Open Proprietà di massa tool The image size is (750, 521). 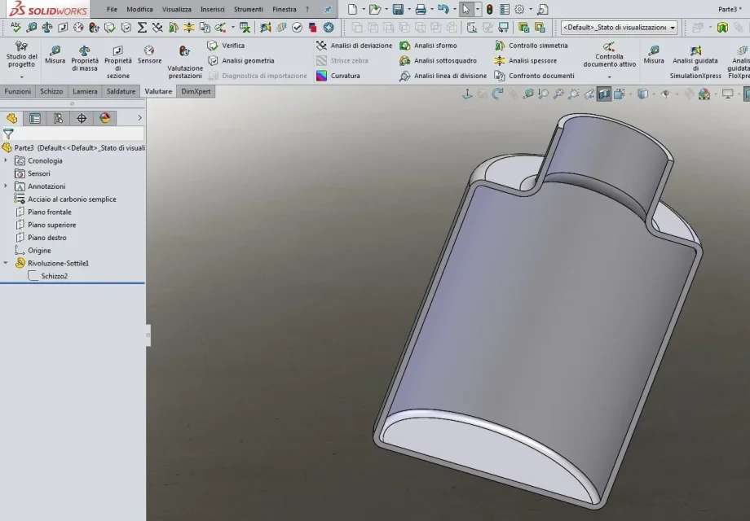point(85,59)
